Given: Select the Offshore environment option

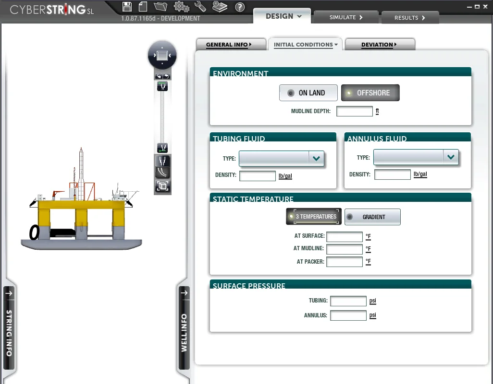Looking at the screenshot, I should coord(370,93).
